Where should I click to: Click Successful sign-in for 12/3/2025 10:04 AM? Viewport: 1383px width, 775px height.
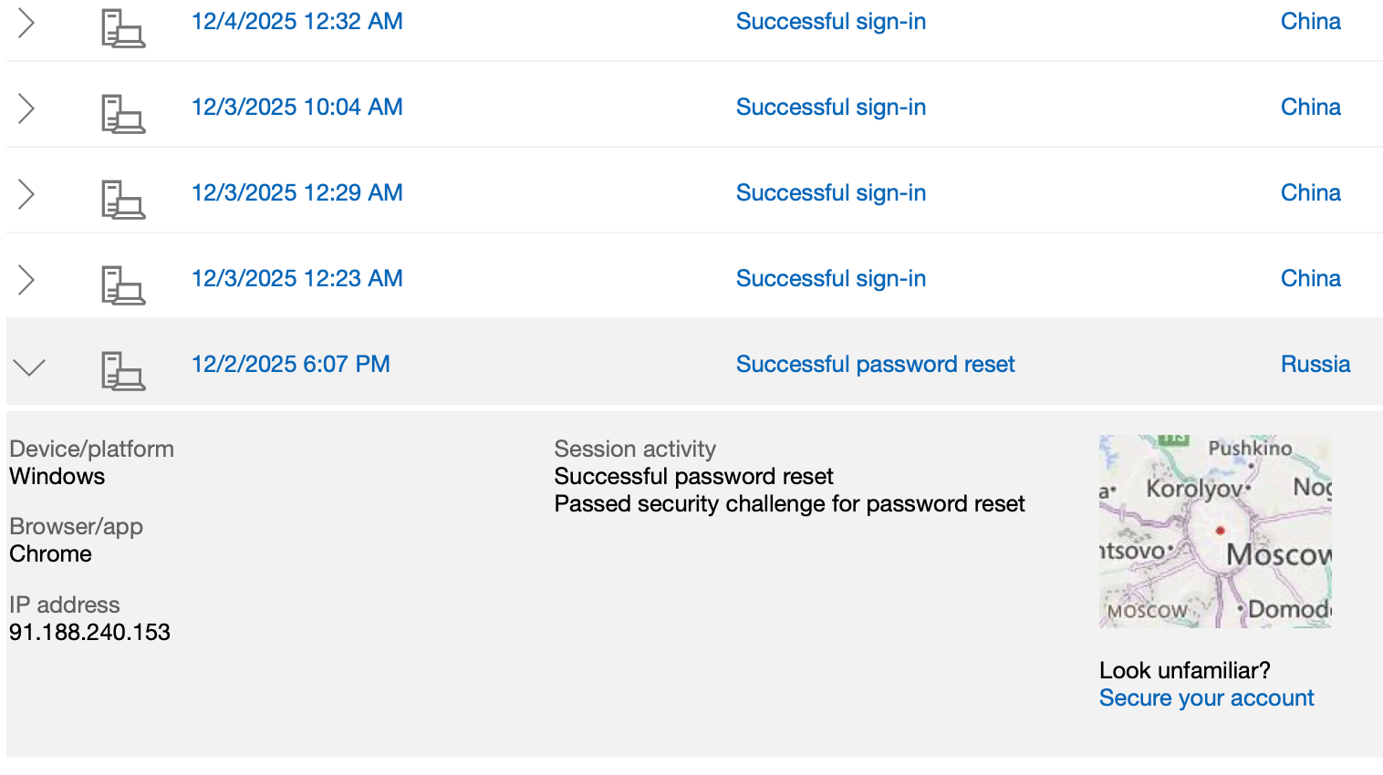[x=830, y=108]
